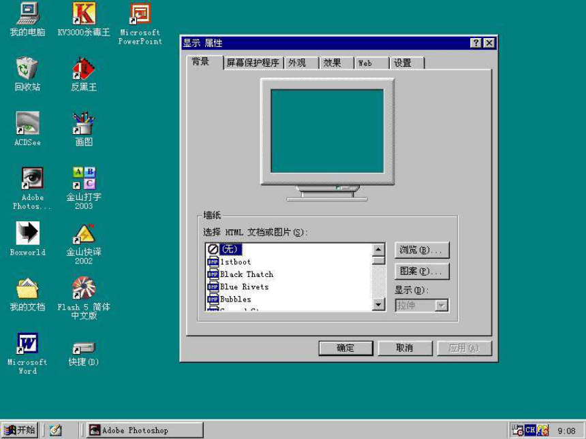Click the 应用(A) apply button
Screen dimensions: 586x439
coord(465,348)
